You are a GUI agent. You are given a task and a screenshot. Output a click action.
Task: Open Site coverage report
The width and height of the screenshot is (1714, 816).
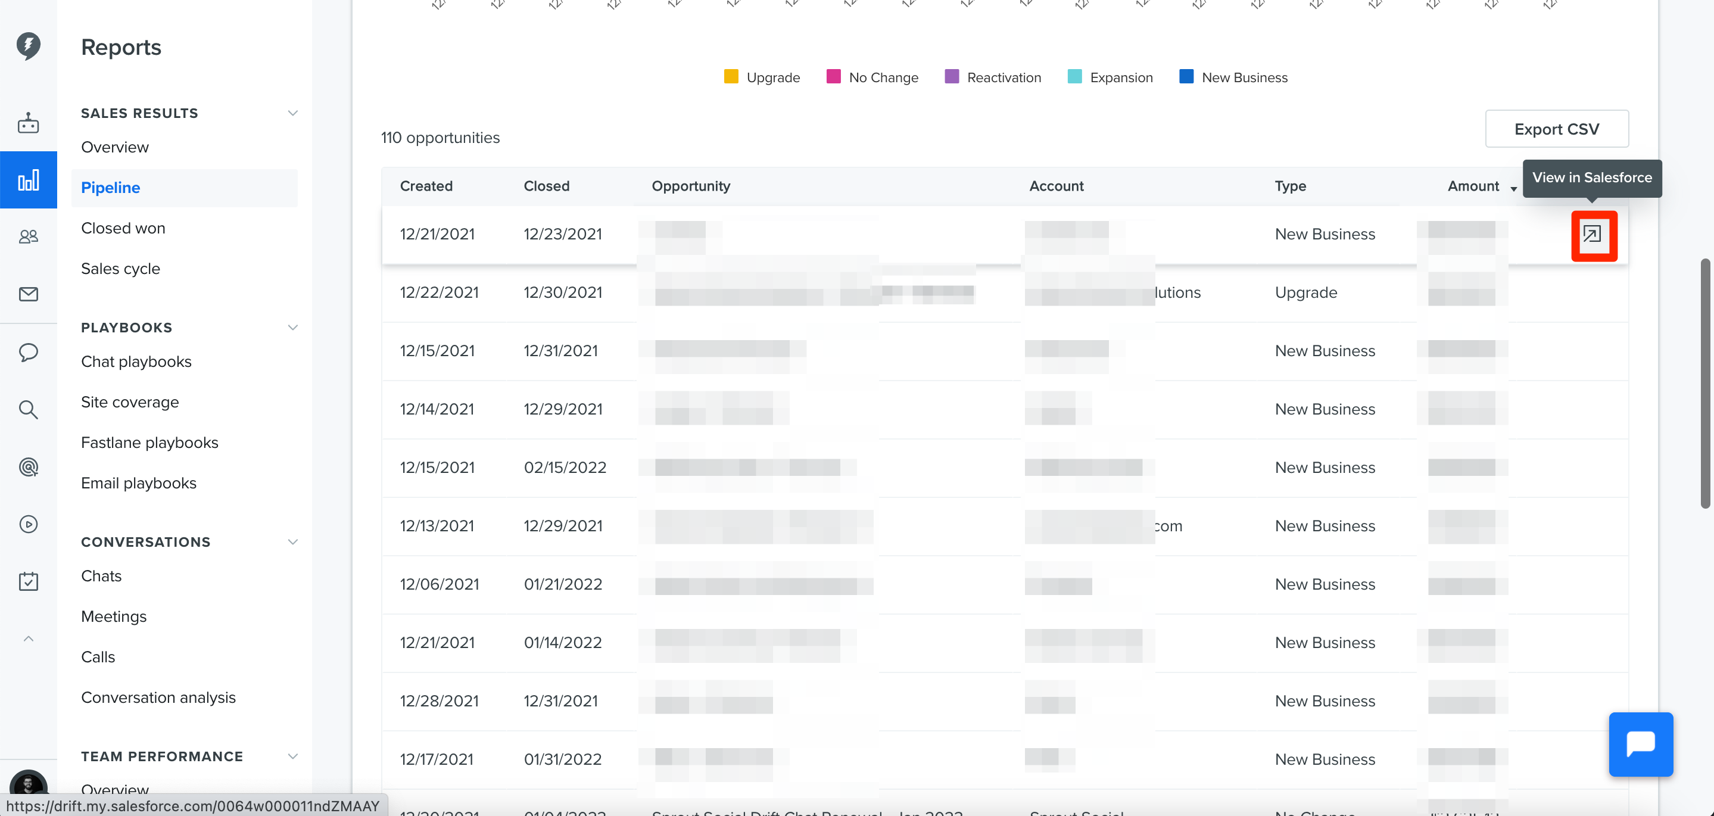click(130, 402)
